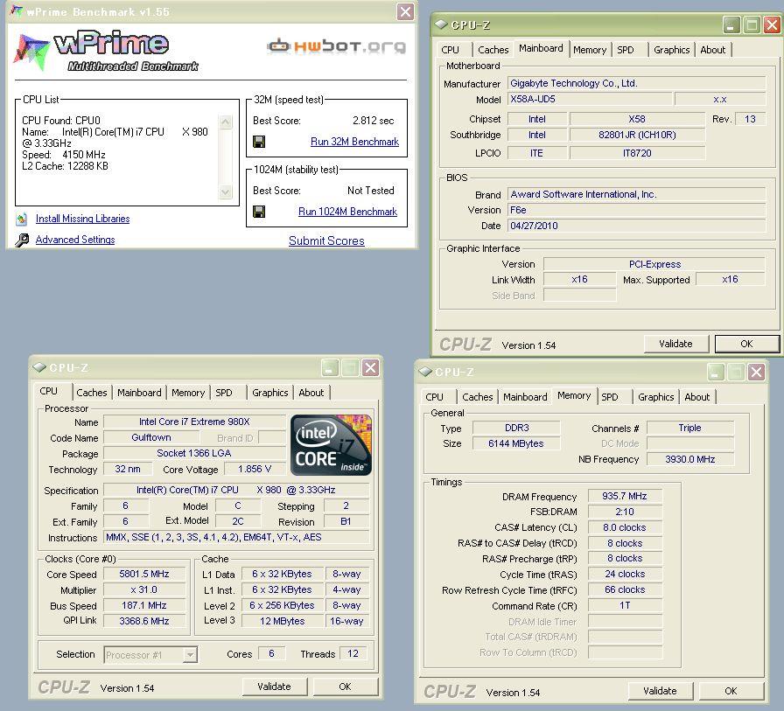Click the QPI Link value 3368.6 MHz
The height and width of the screenshot is (711, 784).
pyautogui.click(x=144, y=621)
